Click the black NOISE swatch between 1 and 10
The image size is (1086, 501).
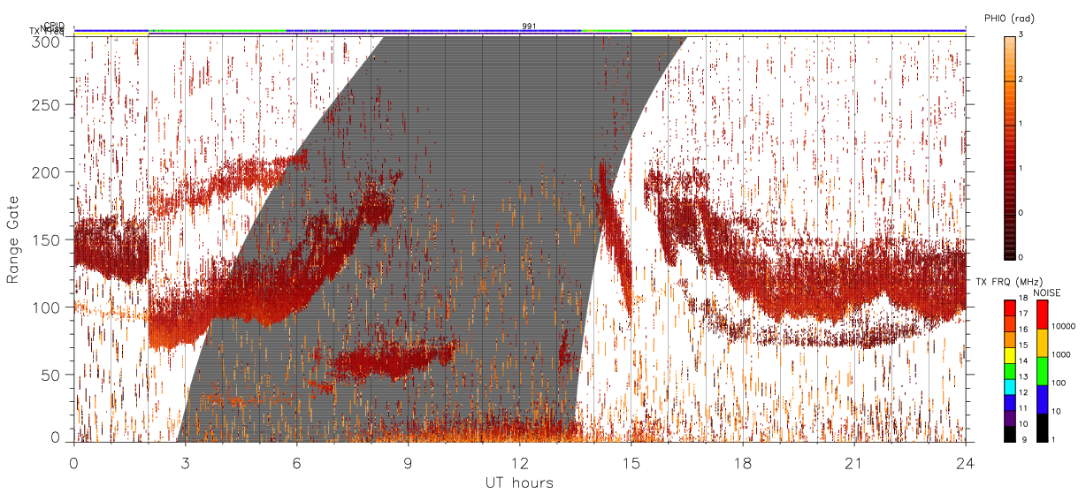click(1042, 428)
